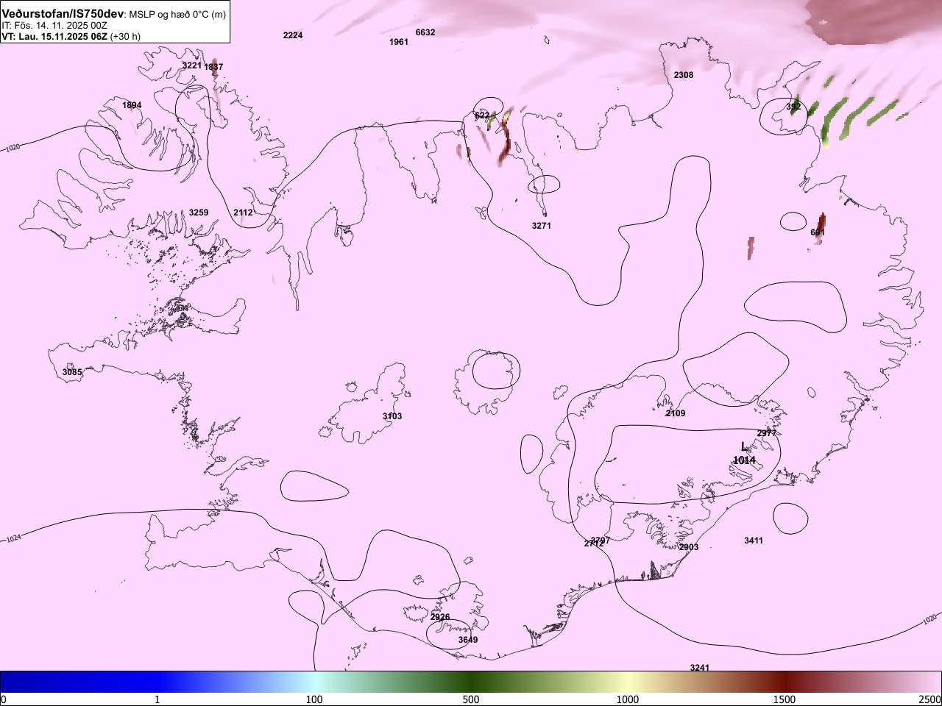The height and width of the screenshot is (706, 942).
Task: Click the map label 1894
Action: pyautogui.click(x=132, y=105)
